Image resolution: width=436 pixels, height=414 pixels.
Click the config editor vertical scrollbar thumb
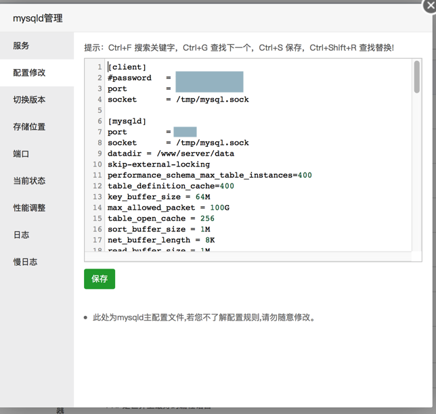point(416,76)
